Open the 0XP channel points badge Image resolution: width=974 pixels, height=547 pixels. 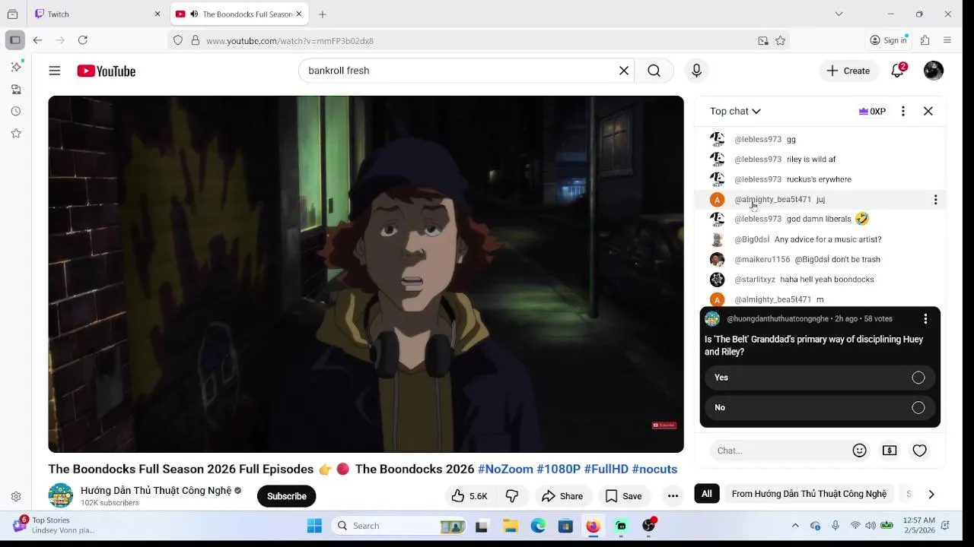[x=872, y=111]
